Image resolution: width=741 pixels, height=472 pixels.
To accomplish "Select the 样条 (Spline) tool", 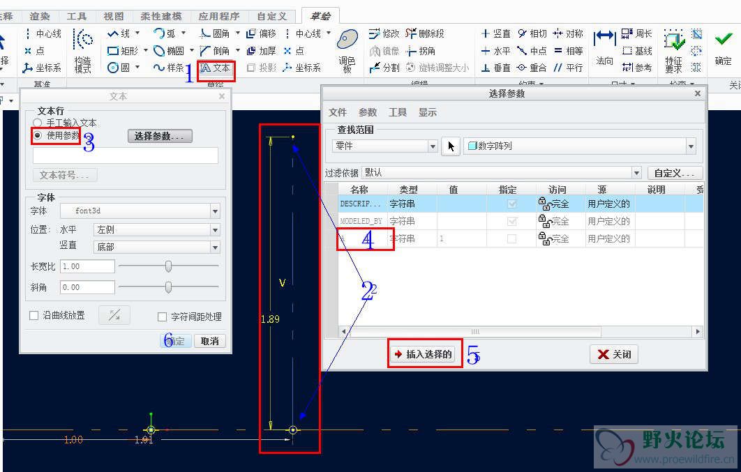I will tap(169, 68).
